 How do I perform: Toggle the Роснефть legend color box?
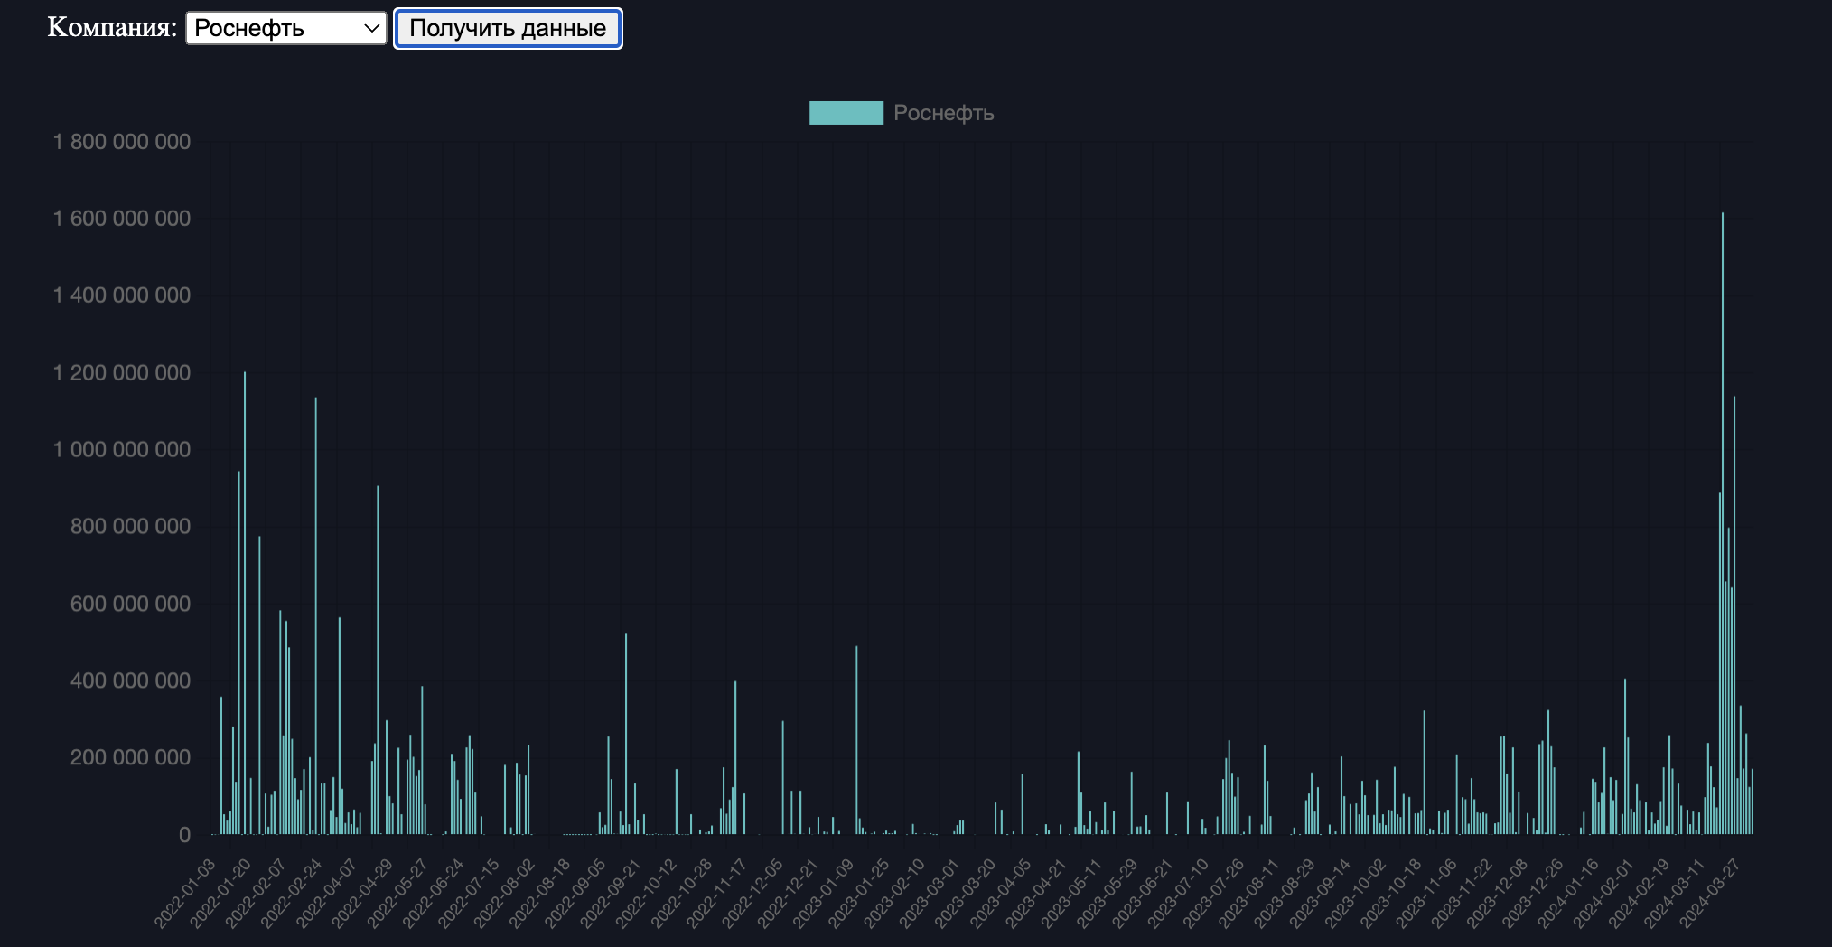click(846, 113)
